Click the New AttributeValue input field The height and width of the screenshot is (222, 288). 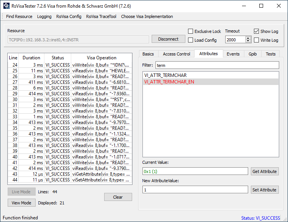195,190
